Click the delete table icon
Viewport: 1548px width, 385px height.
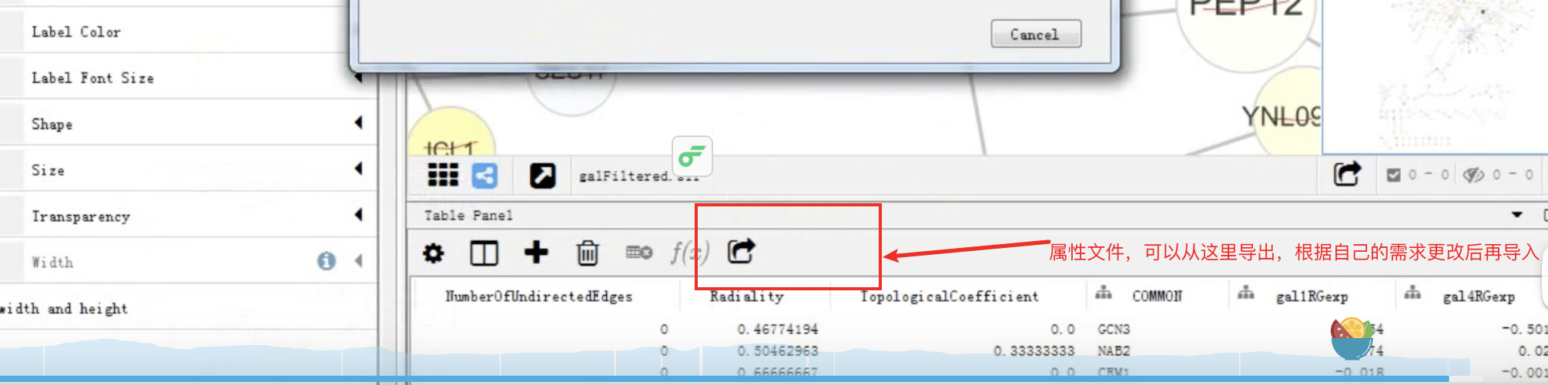(639, 253)
